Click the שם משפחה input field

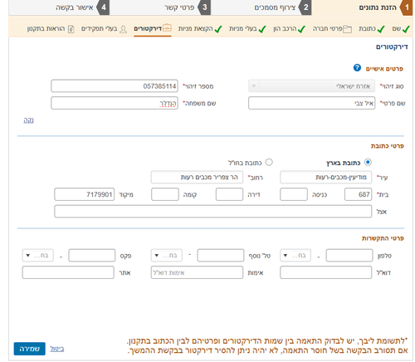pos(115,103)
